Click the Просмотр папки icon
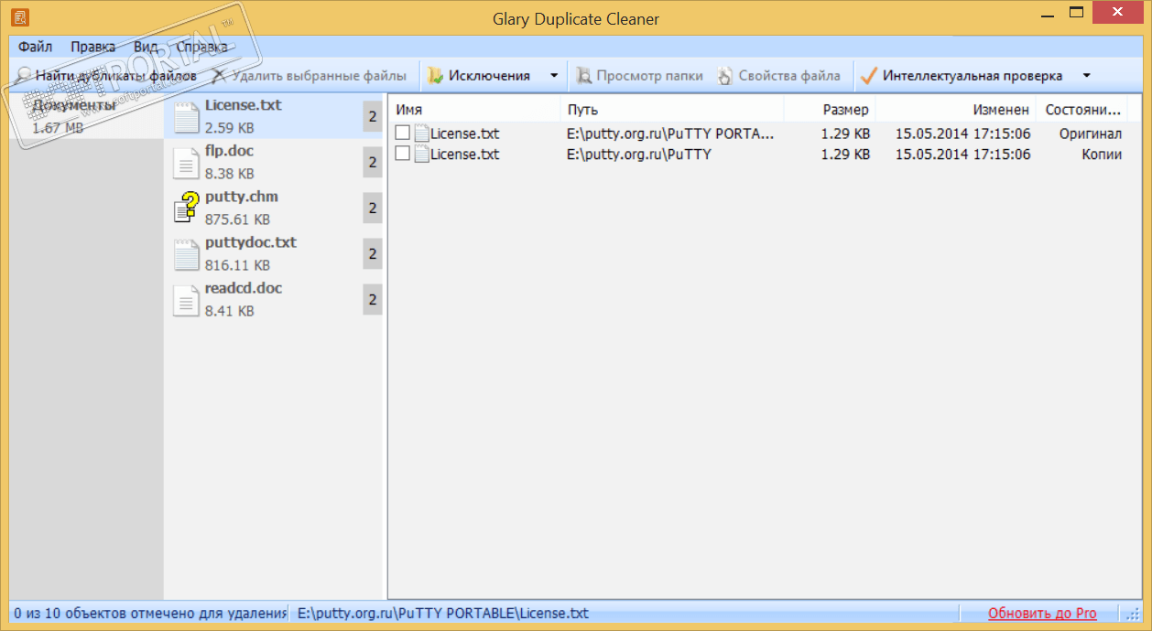1152x631 pixels. coord(584,76)
